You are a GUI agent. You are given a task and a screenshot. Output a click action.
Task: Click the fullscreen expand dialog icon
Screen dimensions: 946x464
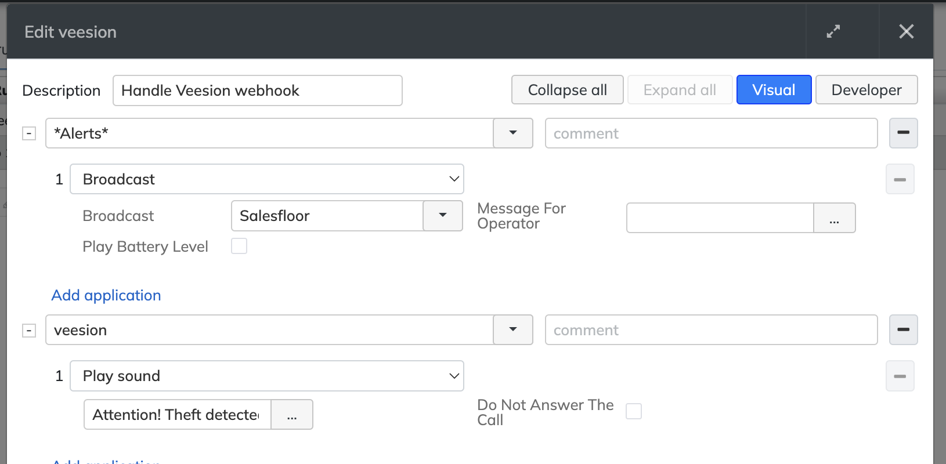point(833,32)
